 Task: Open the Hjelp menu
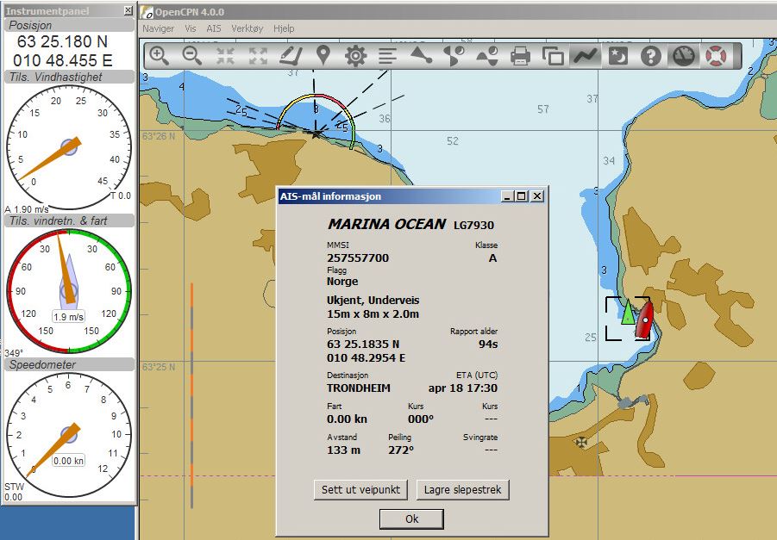point(284,28)
